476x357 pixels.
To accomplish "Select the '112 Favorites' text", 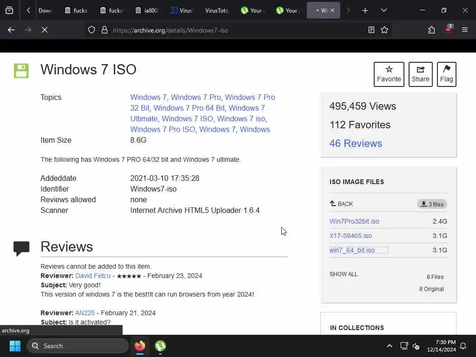I will click(x=360, y=125).
